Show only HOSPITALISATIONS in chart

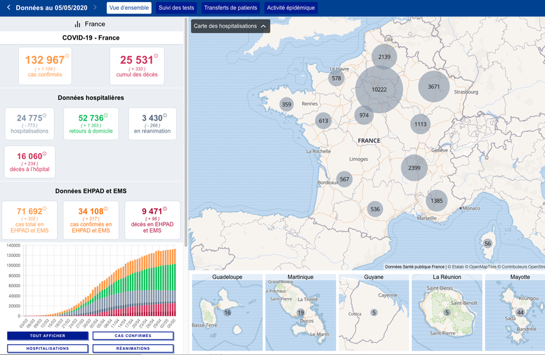pyautogui.click(x=47, y=348)
